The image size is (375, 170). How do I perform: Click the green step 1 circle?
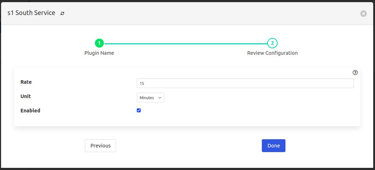click(99, 43)
